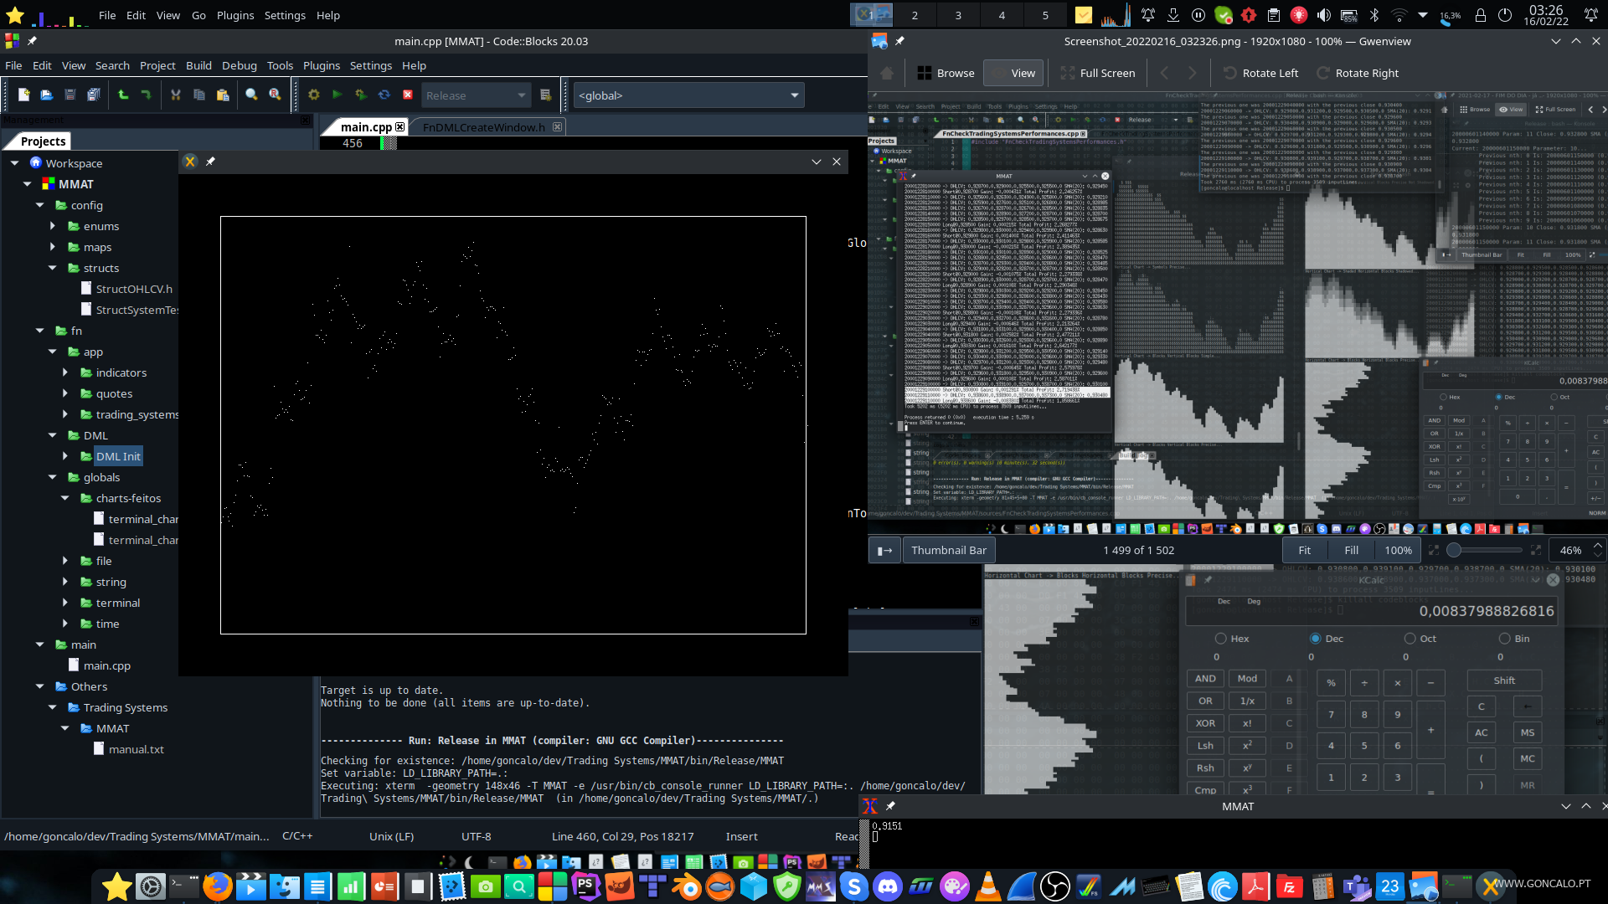Click the Find magnifier toolbar icon
The height and width of the screenshot is (904, 1608).
(251, 95)
